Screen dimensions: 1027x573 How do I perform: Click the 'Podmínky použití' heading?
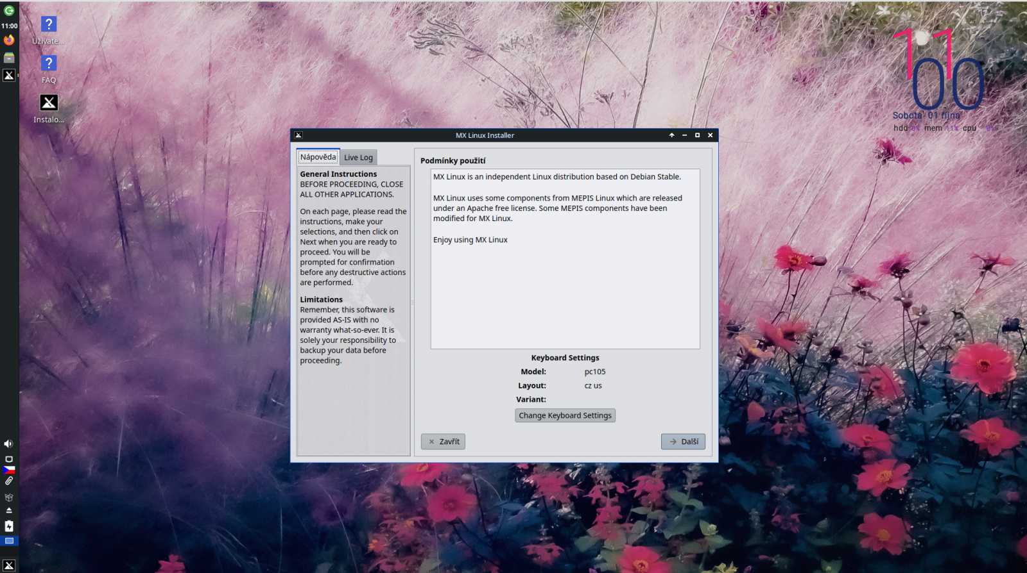(453, 161)
